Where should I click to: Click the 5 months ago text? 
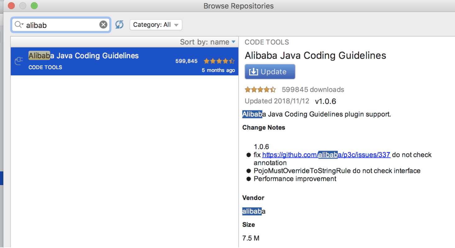click(218, 70)
